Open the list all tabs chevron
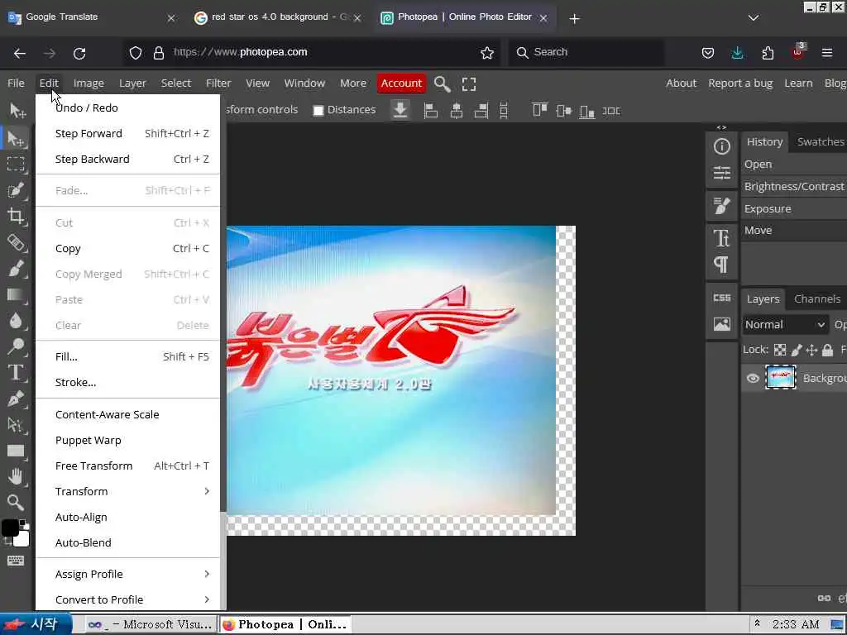 (754, 18)
